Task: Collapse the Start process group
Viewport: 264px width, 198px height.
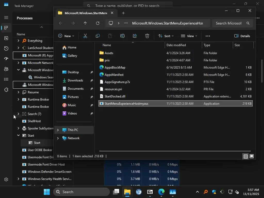Action: (18, 135)
